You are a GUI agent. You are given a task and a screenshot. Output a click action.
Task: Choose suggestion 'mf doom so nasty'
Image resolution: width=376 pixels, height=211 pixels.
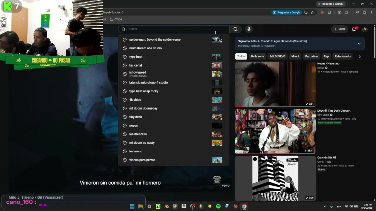coord(174,143)
